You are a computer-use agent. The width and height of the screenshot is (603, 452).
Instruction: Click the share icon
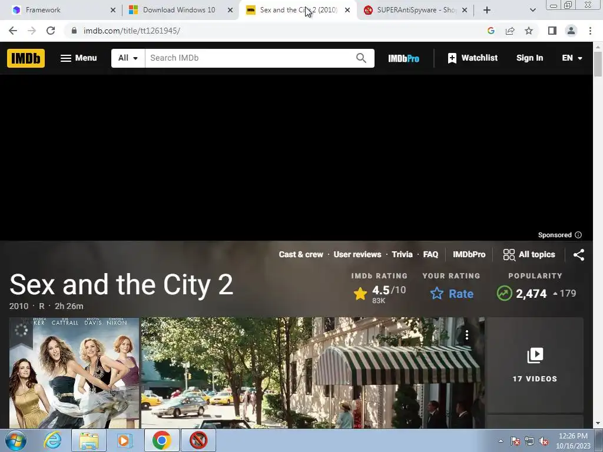point(579,254)
